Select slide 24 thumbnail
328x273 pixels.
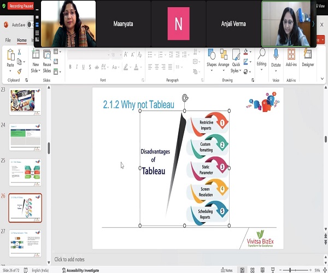point(25,137)
